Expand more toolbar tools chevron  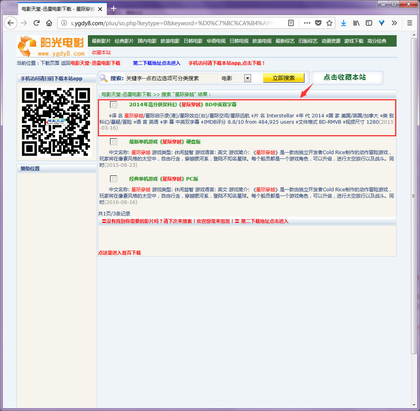pyautogui.click(x=394, y=23)
